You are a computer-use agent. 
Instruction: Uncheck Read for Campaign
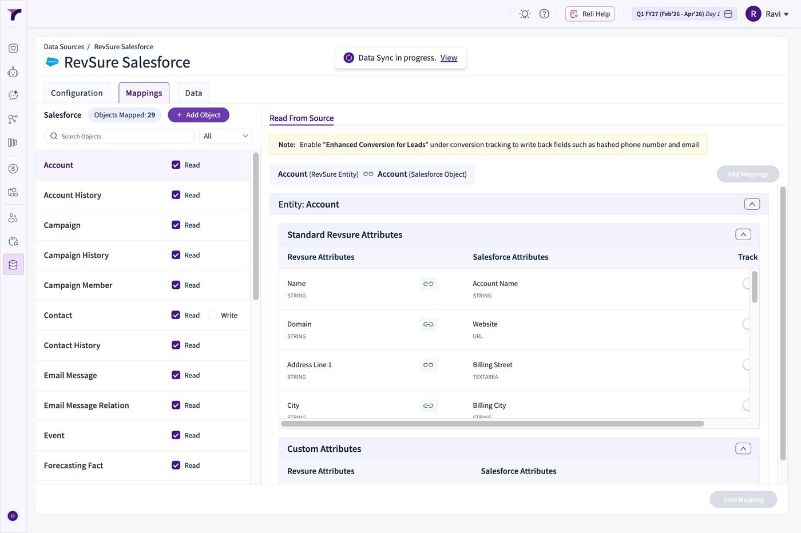point(176,225)
